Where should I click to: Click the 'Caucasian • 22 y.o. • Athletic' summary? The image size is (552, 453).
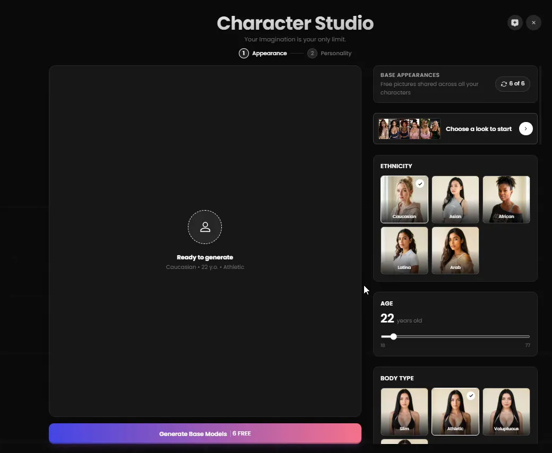point(205,267)
